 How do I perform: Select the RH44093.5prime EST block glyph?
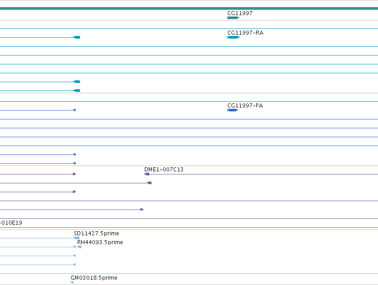click(x=80, y=247)
